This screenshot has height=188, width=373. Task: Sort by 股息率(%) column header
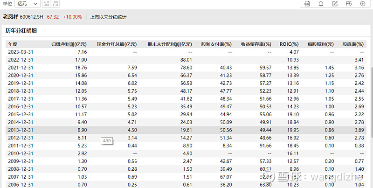coord(352,44)
